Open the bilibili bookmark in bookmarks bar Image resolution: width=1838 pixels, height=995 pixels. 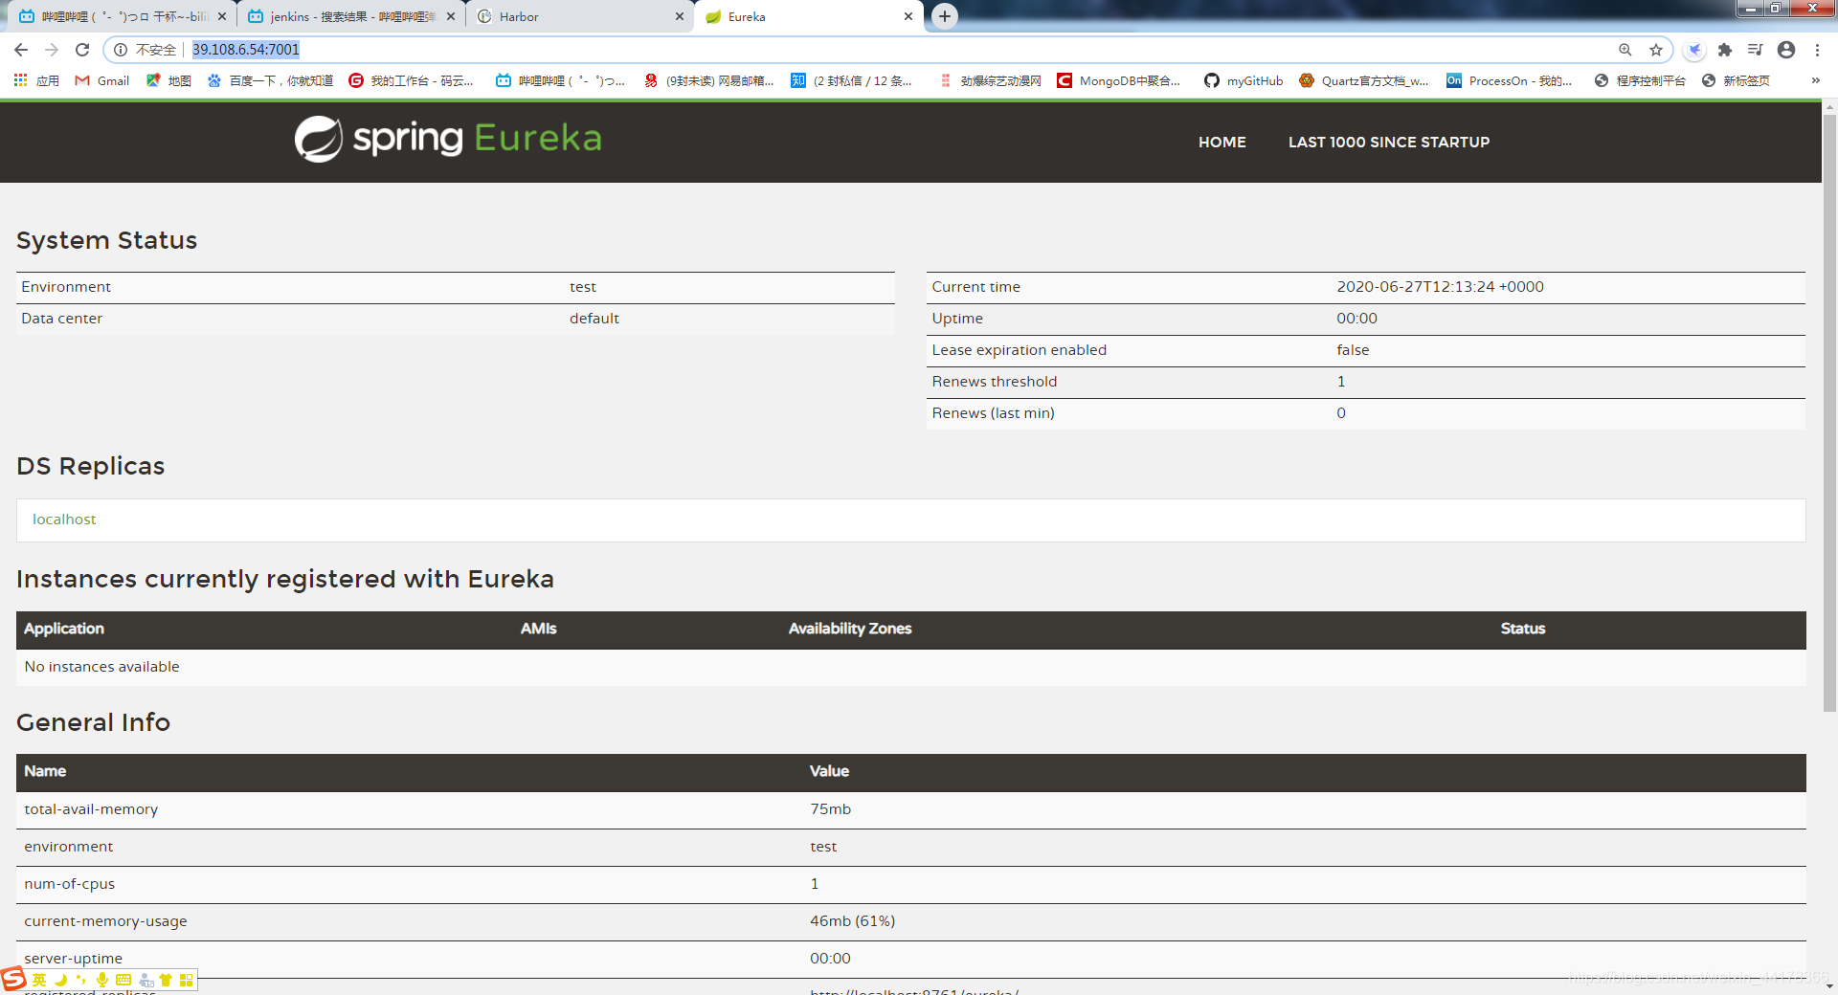click(x=560, y=80)
